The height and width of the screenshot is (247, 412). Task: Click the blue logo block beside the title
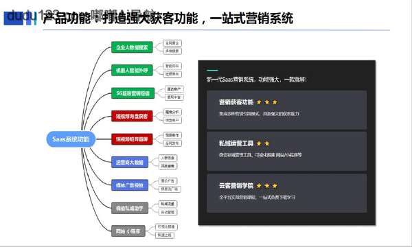click(x=14, y=18)
